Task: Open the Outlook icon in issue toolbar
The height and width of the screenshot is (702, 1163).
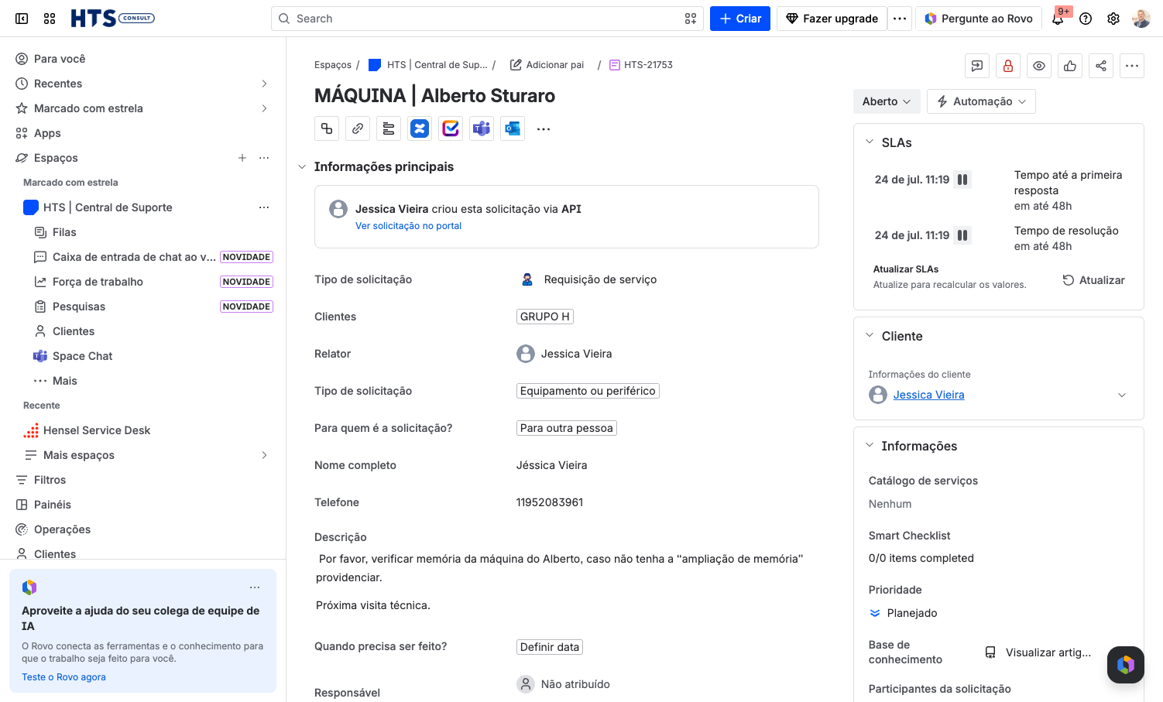Action: 513,128
